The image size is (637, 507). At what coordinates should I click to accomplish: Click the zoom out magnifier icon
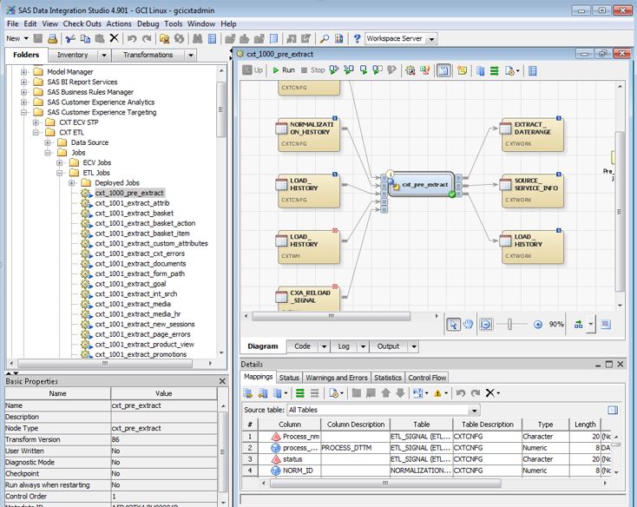[x=486, y=324]
